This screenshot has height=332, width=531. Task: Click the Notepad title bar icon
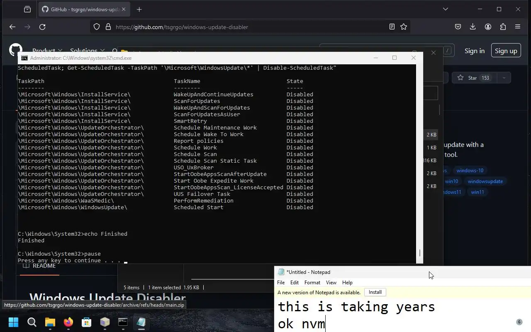pos(281,272)
